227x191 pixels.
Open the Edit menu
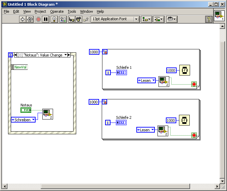(16, 11)
